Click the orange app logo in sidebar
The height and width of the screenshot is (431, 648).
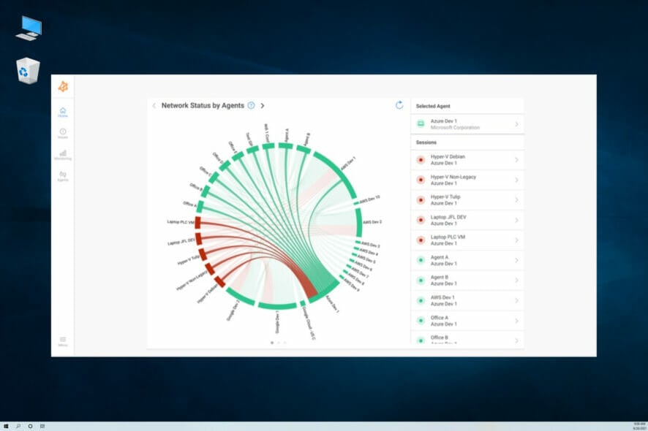click(x=63, y=86)
